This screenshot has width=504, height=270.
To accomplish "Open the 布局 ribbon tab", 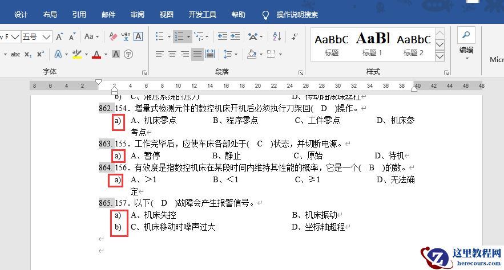I will tap(50, 14).
